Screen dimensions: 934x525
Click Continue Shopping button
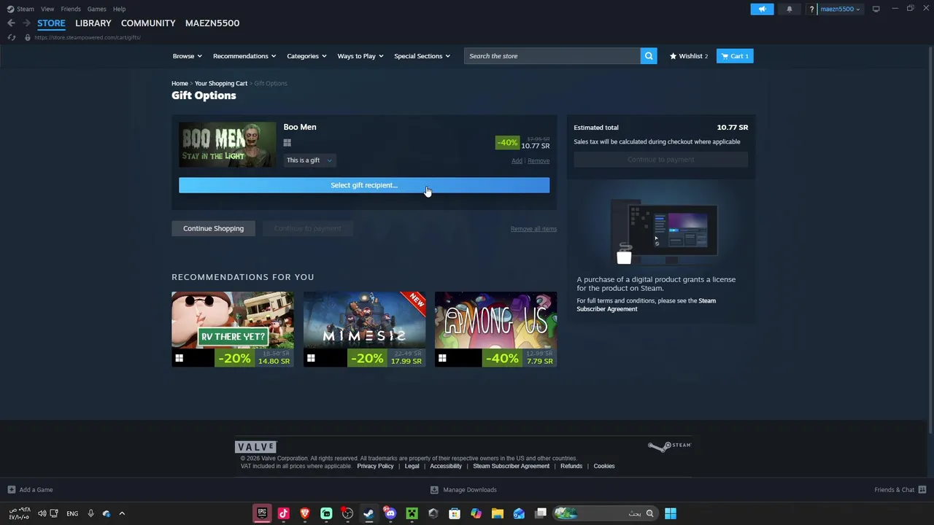click(213, 228)
